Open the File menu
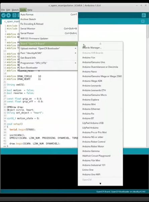This screenshot has width=149, height=202. 3,10
